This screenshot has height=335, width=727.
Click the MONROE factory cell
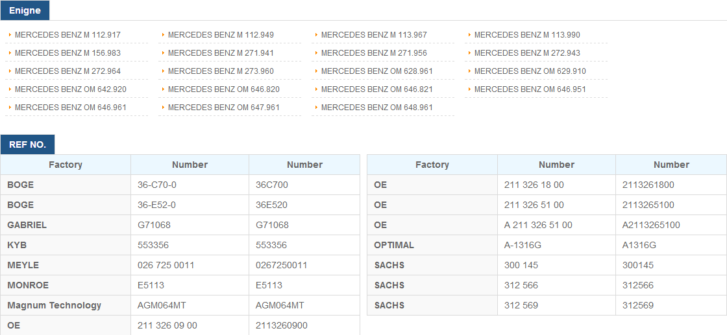tap(66, 286)
